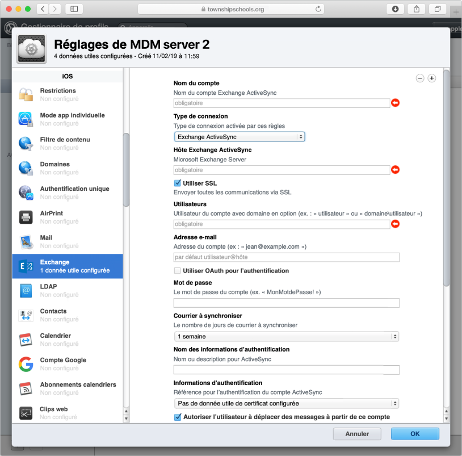Open the Type de connexion dropdown
Screen dimensions: 462x456
[240, 137]
